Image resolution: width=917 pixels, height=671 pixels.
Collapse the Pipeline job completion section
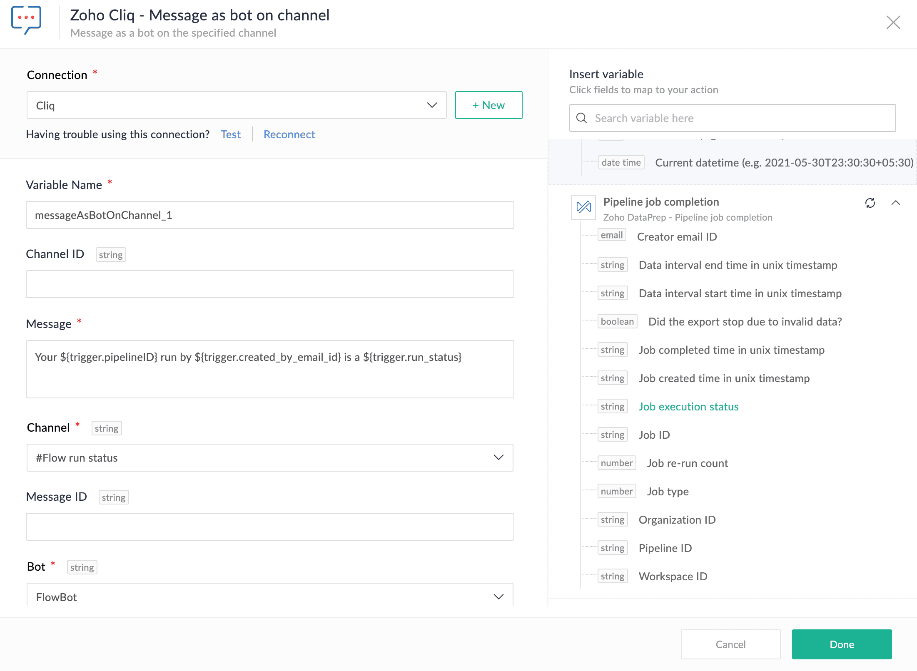896,203
